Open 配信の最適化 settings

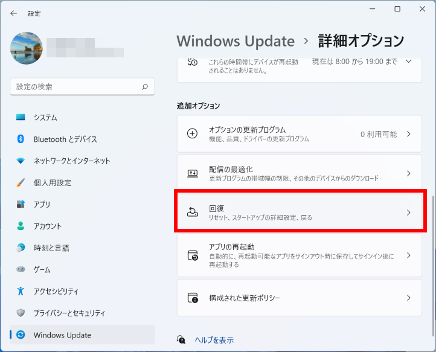point(299,173)
